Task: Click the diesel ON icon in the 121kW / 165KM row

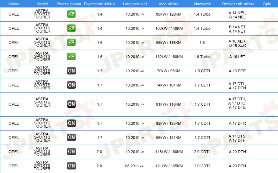Action: tap(71, 166)
